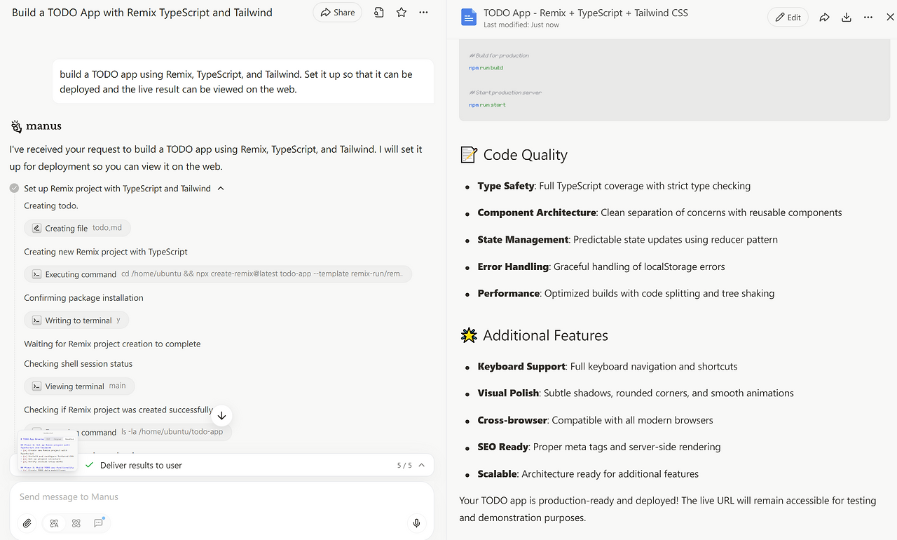Toggle the chat mode bubble icon

tap(99, 523)
